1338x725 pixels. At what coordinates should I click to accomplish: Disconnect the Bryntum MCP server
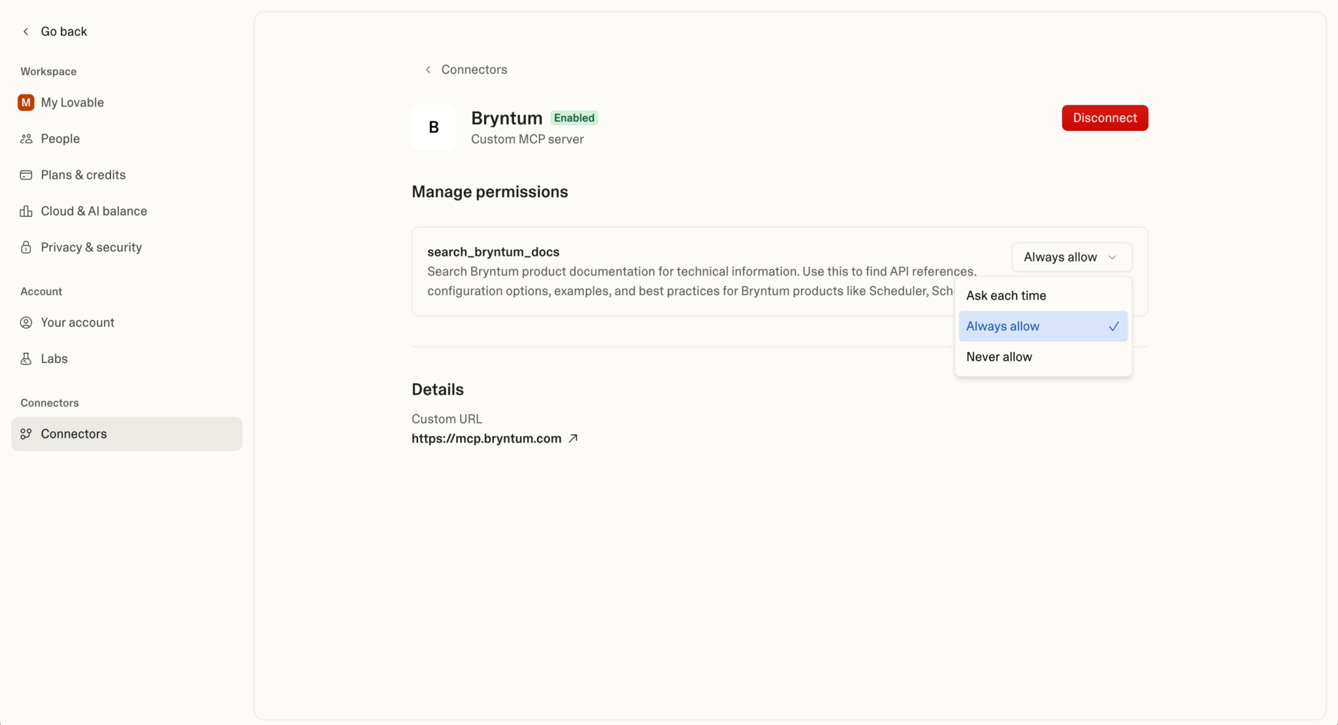point(1104,117)
